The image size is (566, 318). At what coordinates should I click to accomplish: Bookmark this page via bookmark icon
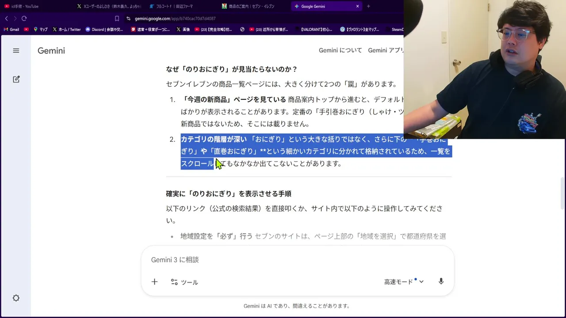(x=117, y=19)
